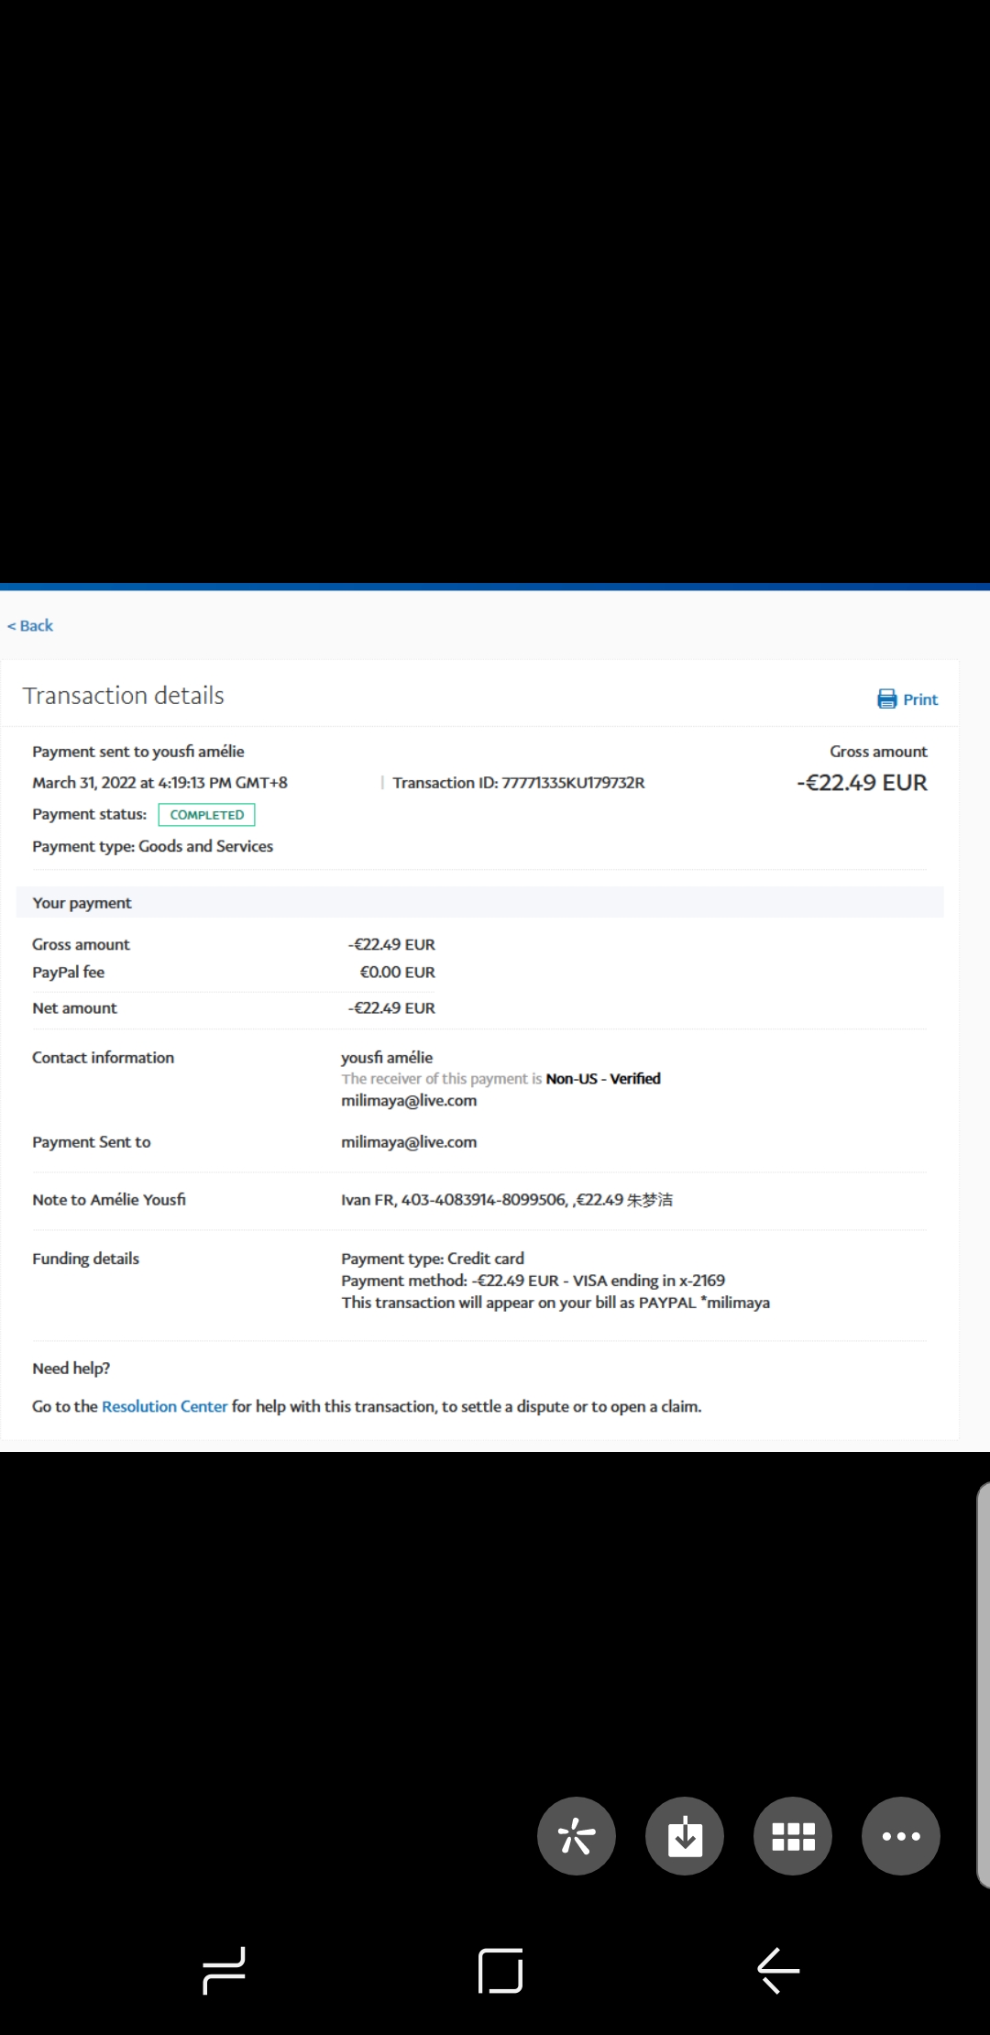Select the Non-US - Verified text
The width and height of the screenshot is (990, 2035).
[x=603, y=1079]
